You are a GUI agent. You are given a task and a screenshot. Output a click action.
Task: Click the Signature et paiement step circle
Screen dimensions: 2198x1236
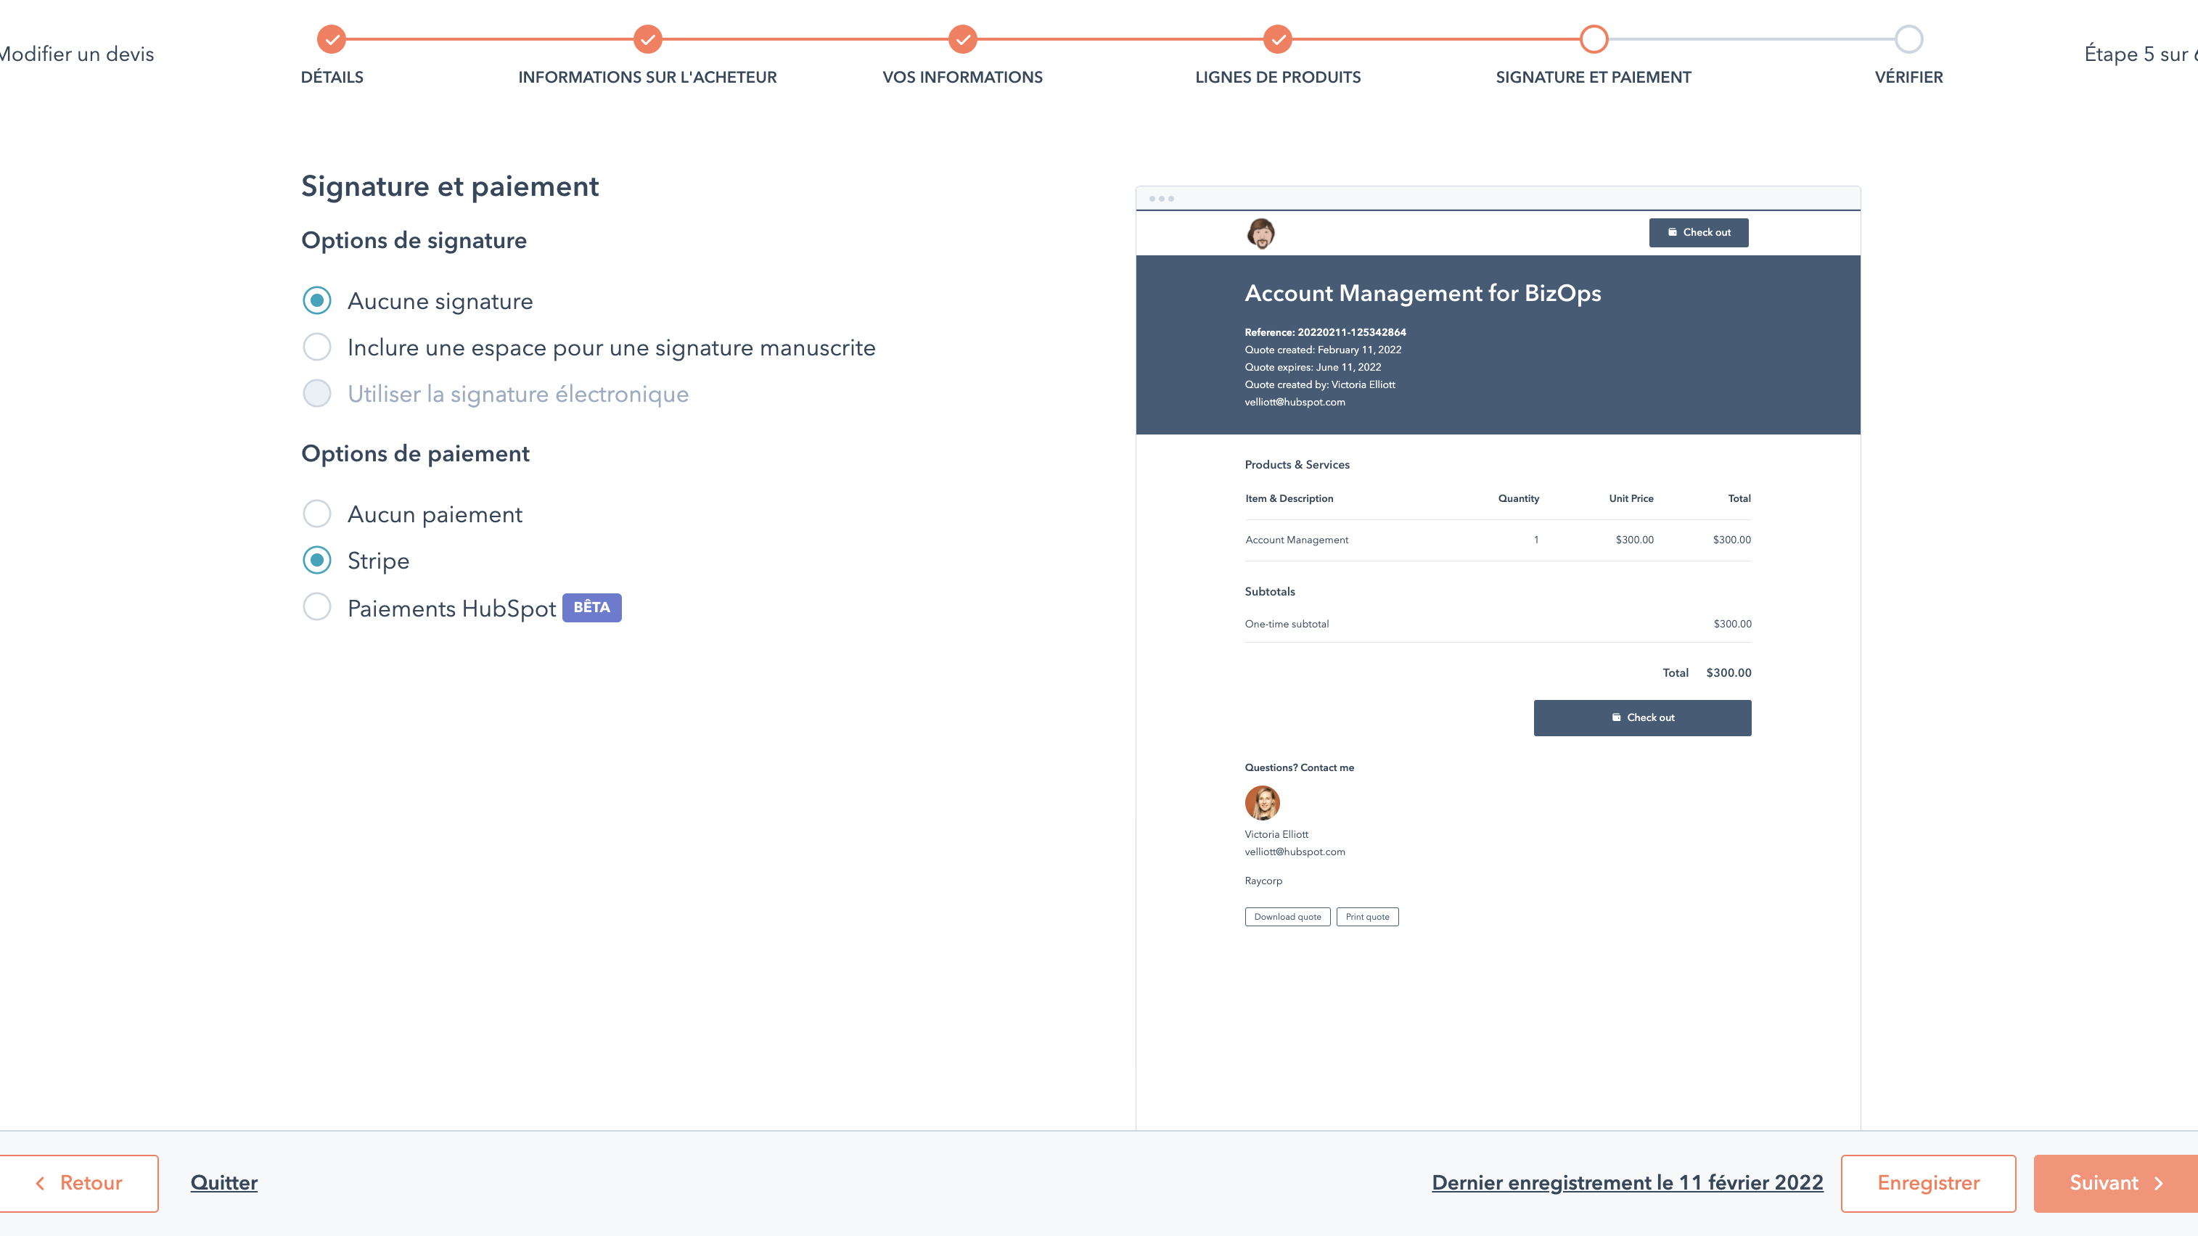[x=1593, y=39]
